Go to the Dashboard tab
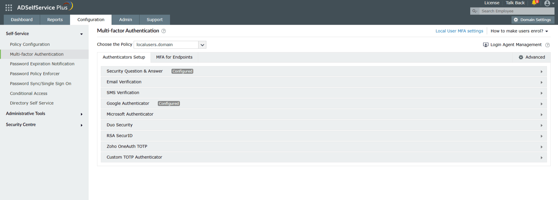 click(22, 20)
